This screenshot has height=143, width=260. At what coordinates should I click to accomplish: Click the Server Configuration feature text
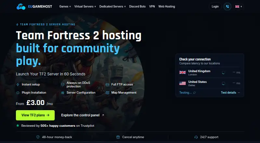point(81,93)
